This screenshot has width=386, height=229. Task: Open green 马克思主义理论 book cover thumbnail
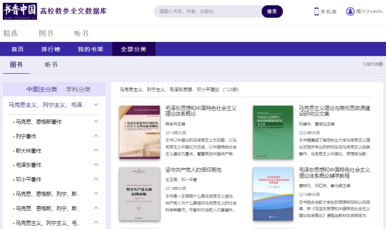(x=273, y=132)
